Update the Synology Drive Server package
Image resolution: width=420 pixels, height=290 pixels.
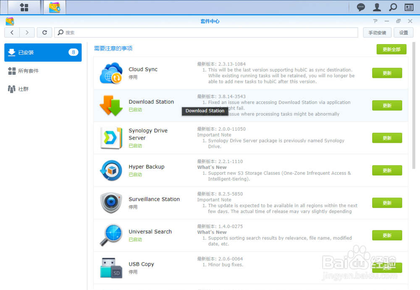click(387, 138)
